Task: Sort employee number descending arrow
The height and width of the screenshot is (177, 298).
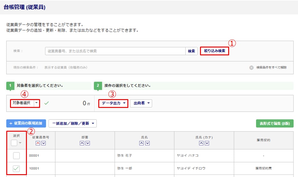Action: click(x=44, y=143)
